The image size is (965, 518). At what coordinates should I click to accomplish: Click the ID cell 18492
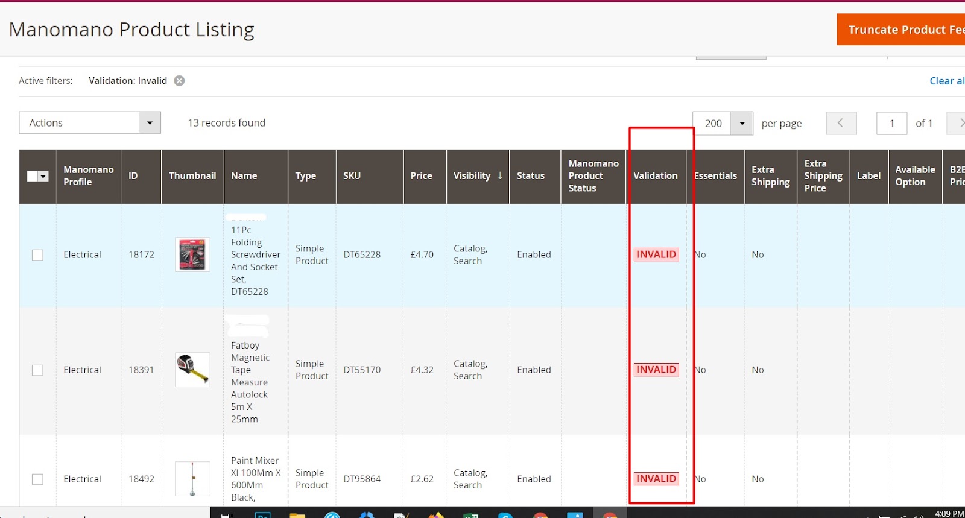tap(141, 479)
